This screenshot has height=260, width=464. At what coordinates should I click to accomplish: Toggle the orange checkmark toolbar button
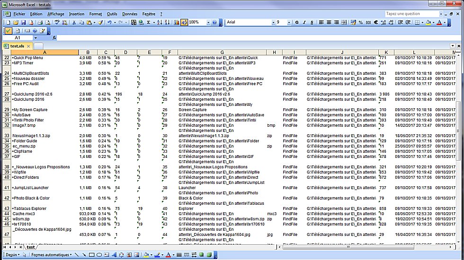click(9, 31)
